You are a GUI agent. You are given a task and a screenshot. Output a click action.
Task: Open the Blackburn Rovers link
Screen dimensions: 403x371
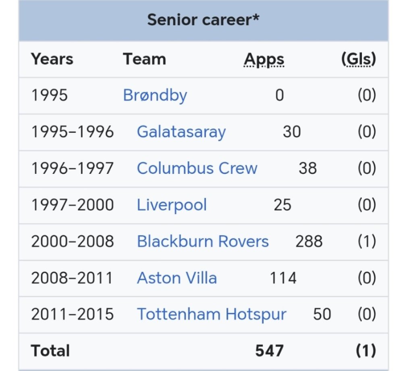(203, 242)
